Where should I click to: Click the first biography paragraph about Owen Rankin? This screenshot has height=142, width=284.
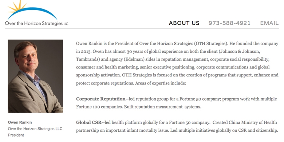pos(177,63)
